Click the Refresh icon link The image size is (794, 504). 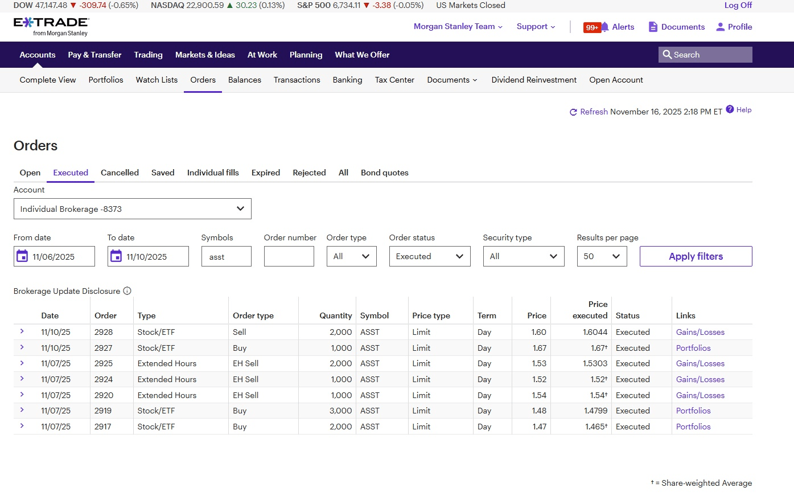click(x=573, y=112)
